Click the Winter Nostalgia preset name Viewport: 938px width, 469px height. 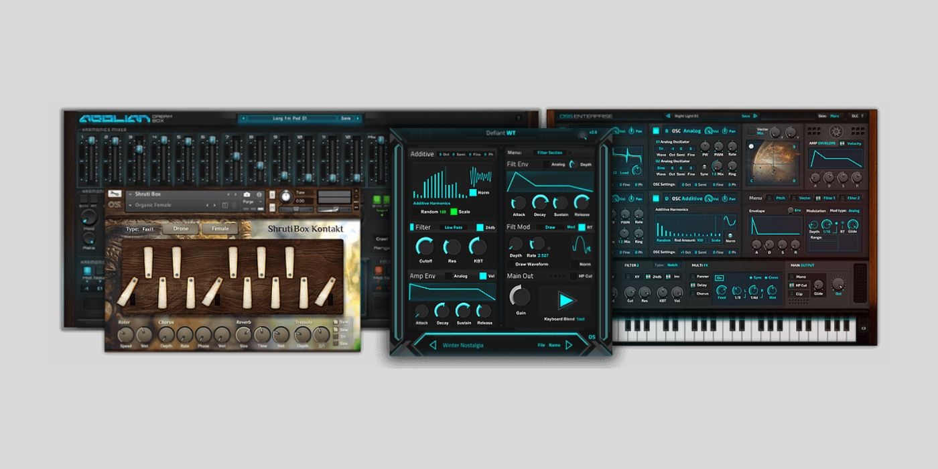(x=463, y=345)
